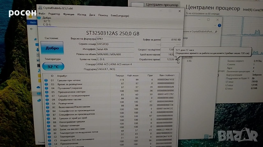
Task: Click status circle for attribute BB
Action: 48,122
